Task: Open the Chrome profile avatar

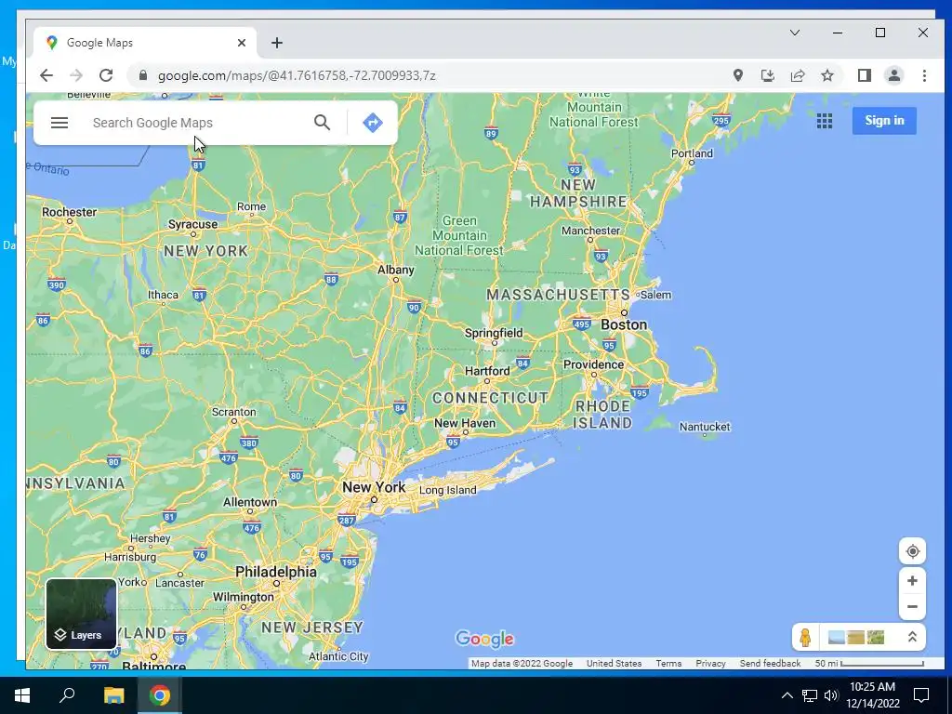Action: click(893, 75)
